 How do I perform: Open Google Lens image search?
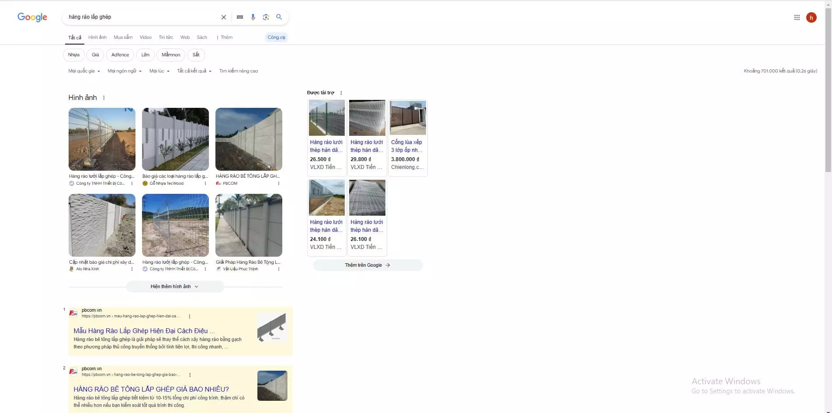(x=266, y=17)
